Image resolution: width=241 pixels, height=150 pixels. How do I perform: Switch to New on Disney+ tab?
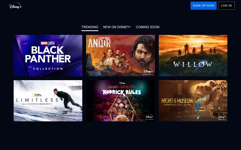(x=117, y=27)
